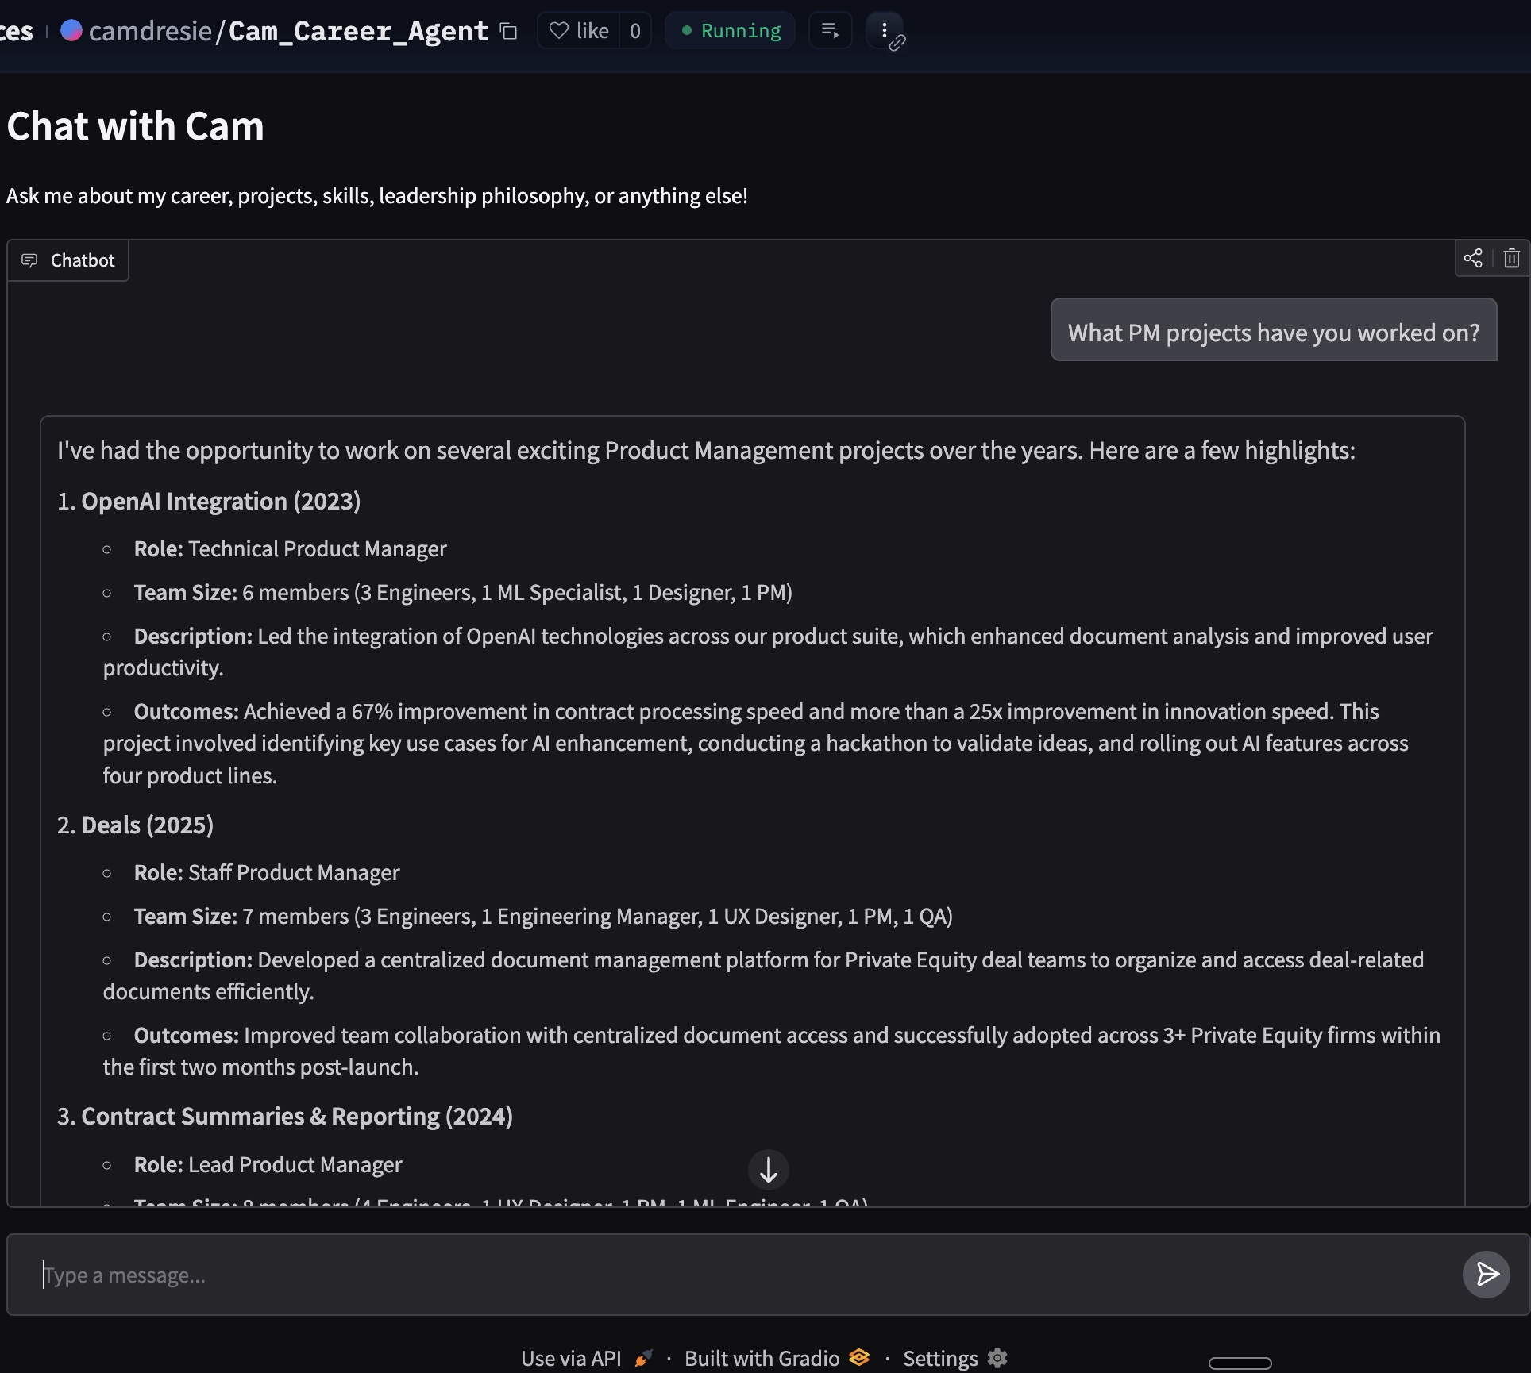Screen dimensions: 1531x1373
Task: Open the Cam_Career_Agent Space link
Action: [x=358, y=31]
